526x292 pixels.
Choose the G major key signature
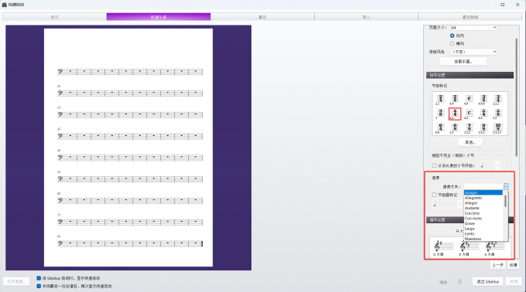click(x=440, y=248)
